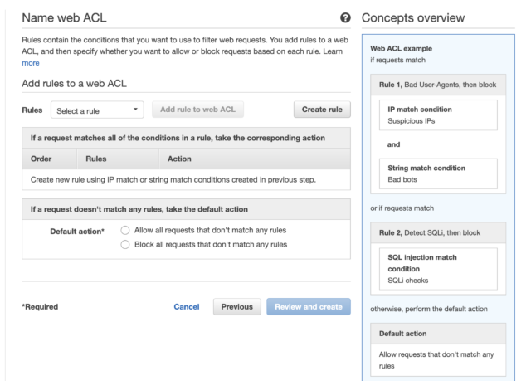Click the String match condition box
Viewport: 531px width, 381px height.
coord(438,173)
